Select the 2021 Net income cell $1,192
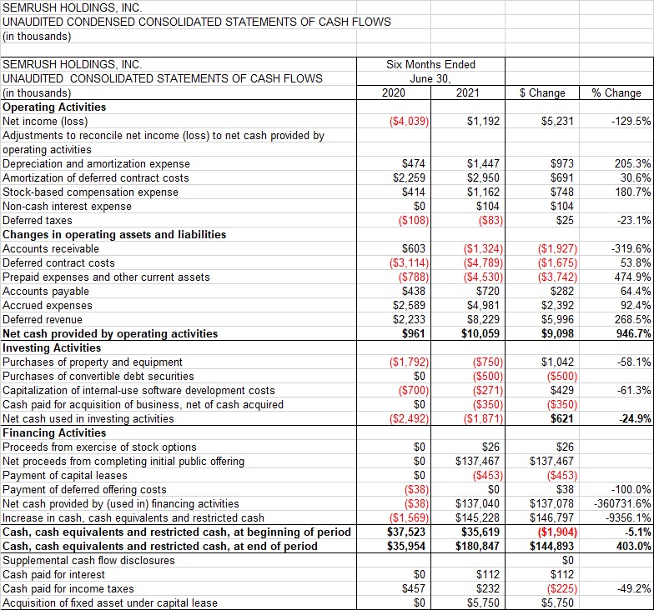Viewport: 654px width, 610px height. [483, 122]
